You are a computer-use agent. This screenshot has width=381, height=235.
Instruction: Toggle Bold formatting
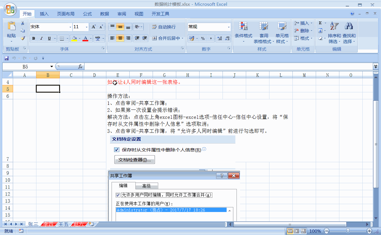pyautogui.click(x=34, y=38)
